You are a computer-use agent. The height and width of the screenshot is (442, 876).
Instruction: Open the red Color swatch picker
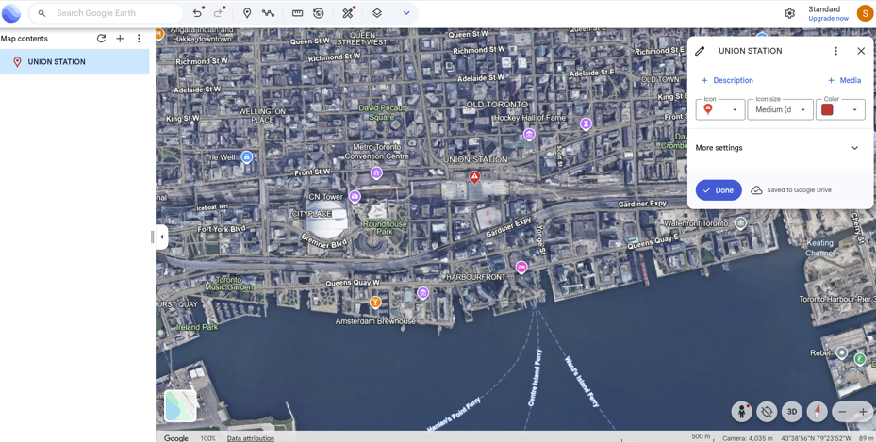[x=840, y=109]
